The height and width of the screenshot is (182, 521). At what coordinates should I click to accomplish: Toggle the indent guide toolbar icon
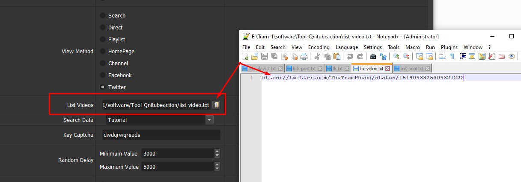462,56
